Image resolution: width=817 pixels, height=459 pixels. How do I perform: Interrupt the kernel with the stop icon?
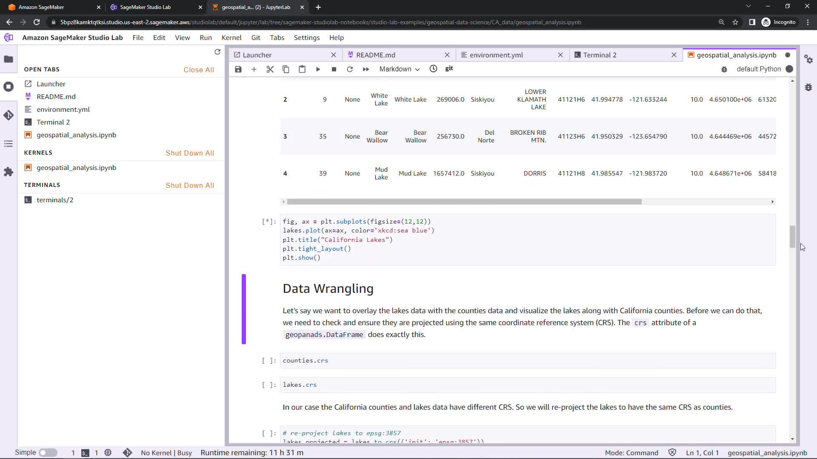pos(334,69)
